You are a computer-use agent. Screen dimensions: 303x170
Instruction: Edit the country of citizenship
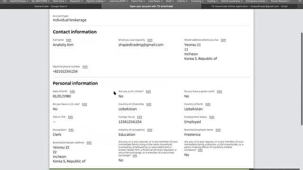(149, 104)
